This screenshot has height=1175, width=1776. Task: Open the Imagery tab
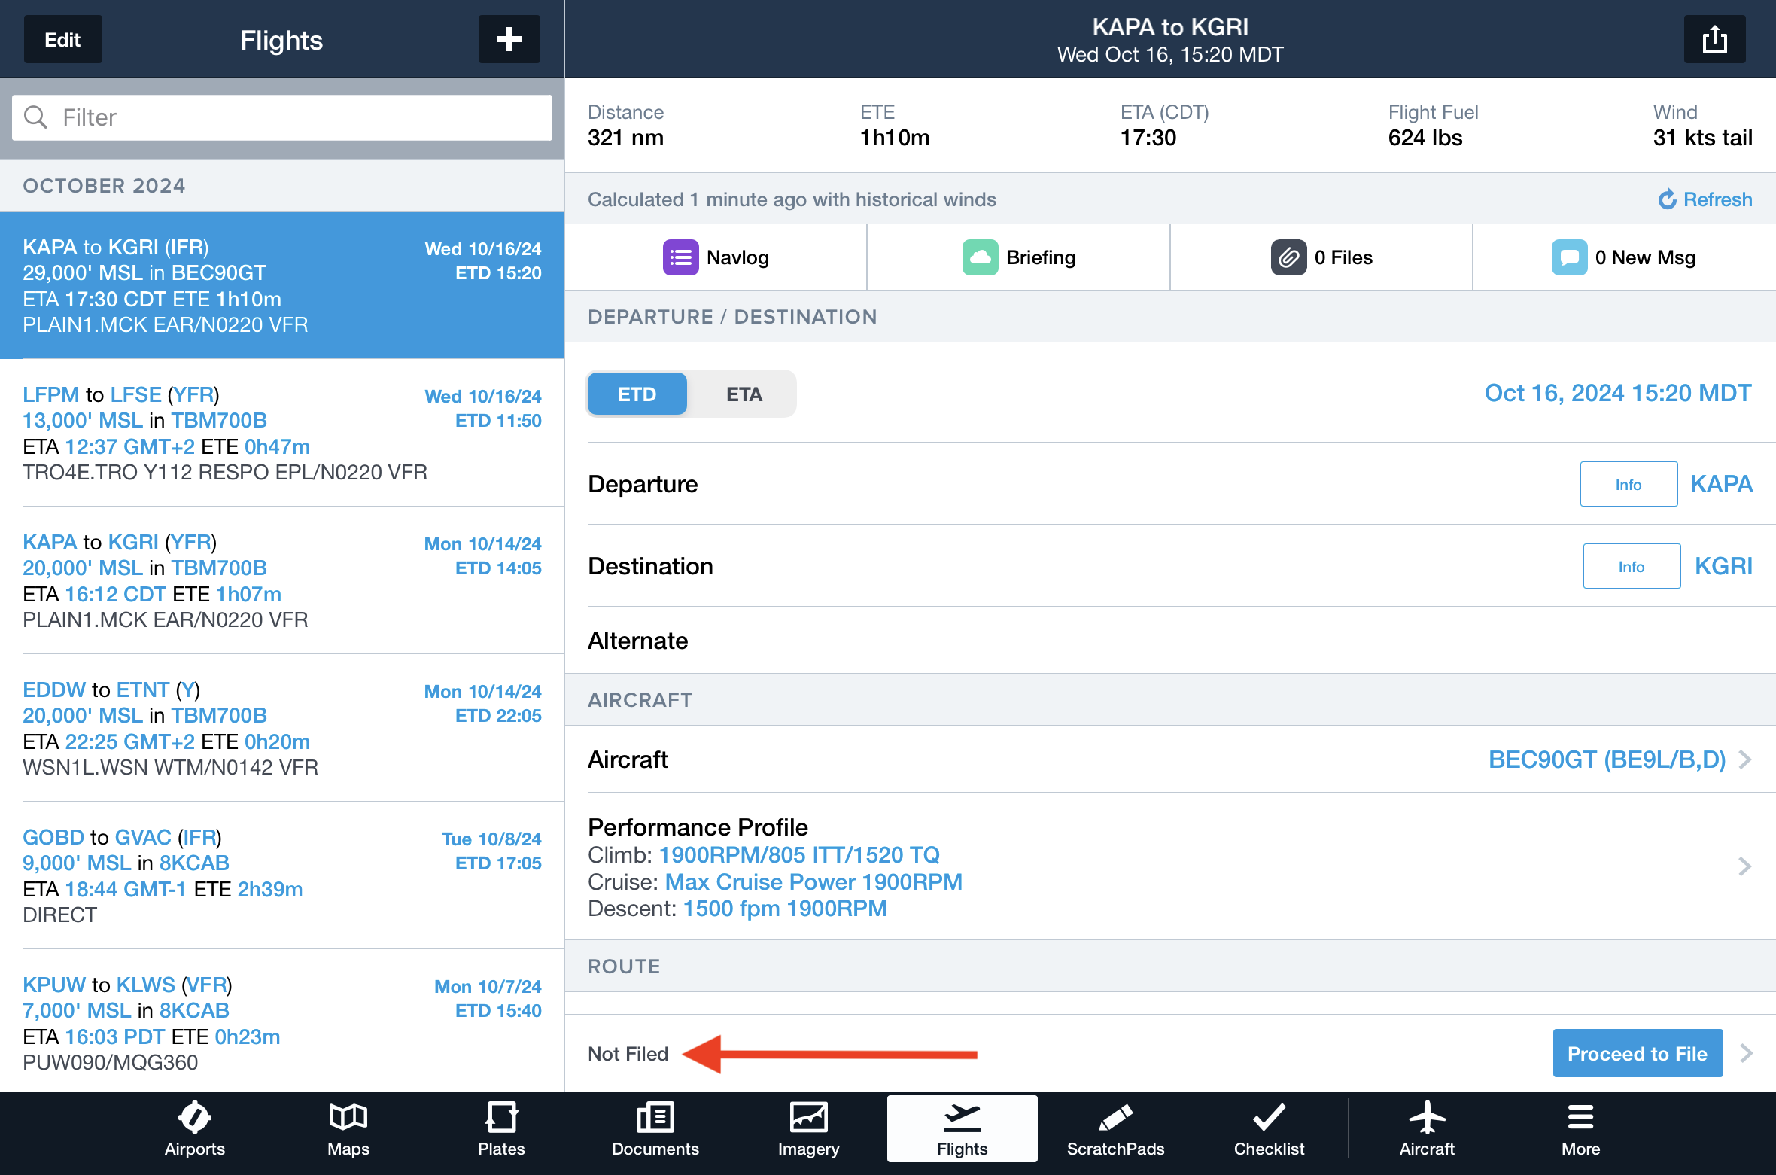[x=808, y=1129]
